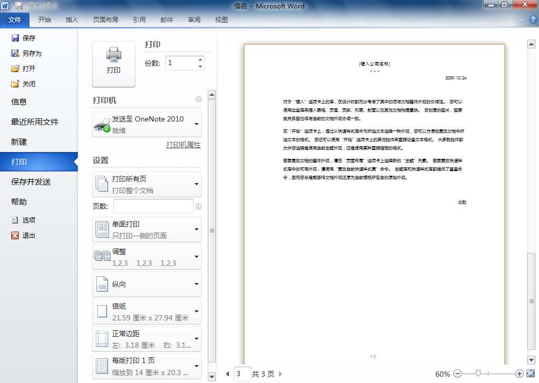Switch to the 页面布局 ribbon tab

coord(105,20)
